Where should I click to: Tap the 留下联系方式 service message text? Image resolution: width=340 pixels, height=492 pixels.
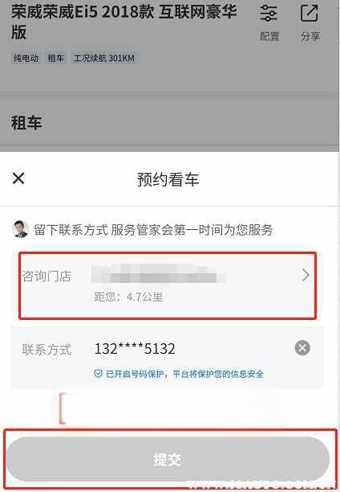click(153, 230)
